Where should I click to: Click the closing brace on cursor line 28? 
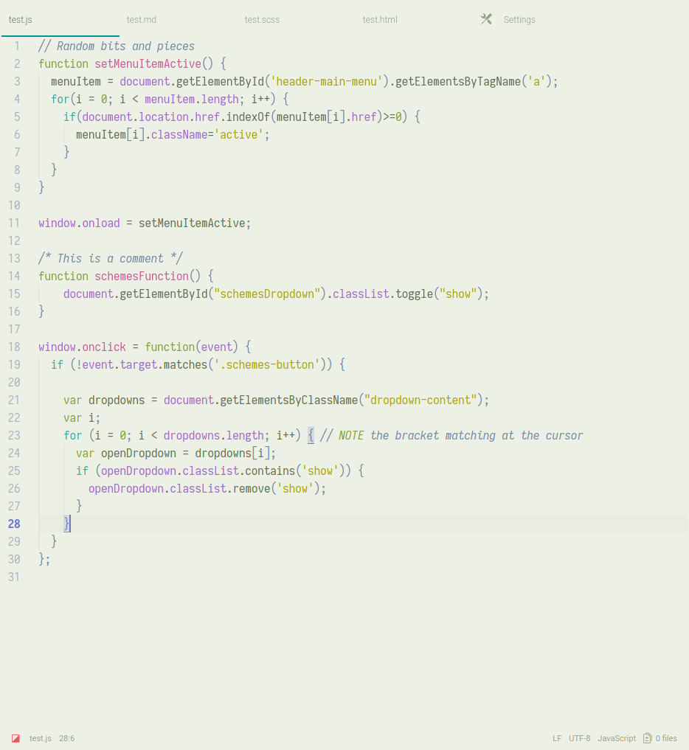(67, 524)
